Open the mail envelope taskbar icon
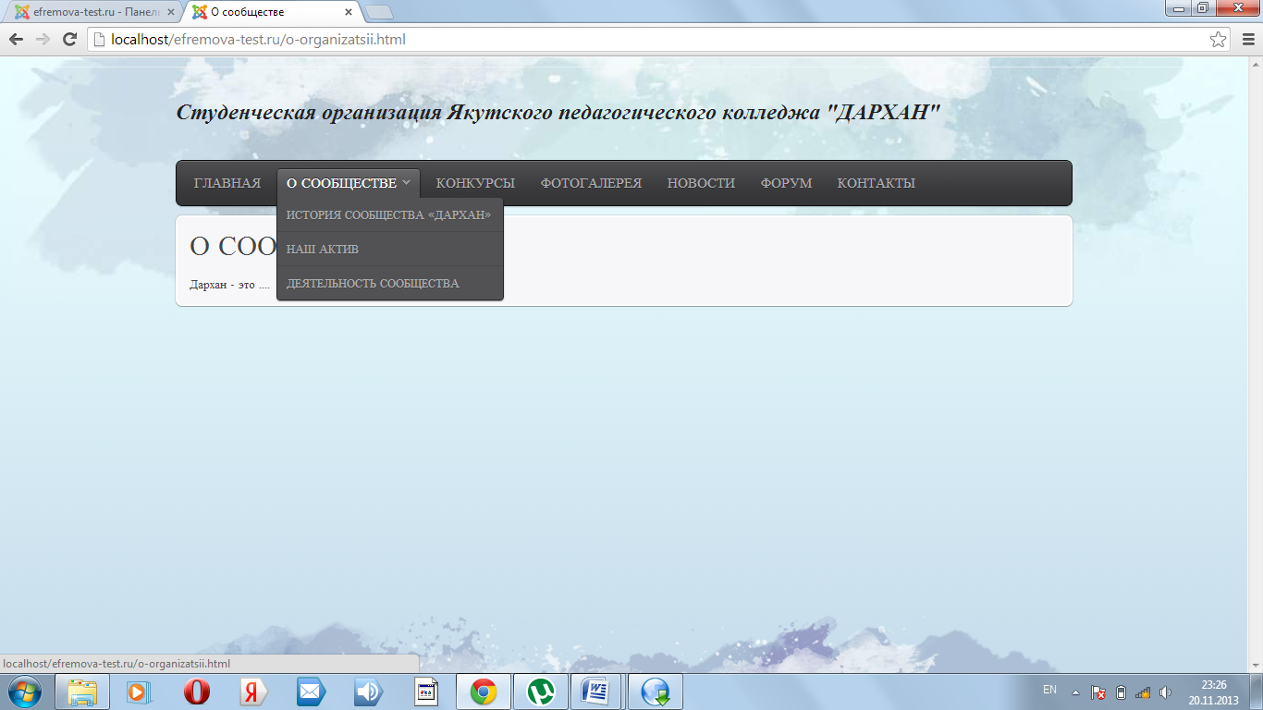Image resolution: width=1263 pixels, height=710 pixels. [311, 692]
